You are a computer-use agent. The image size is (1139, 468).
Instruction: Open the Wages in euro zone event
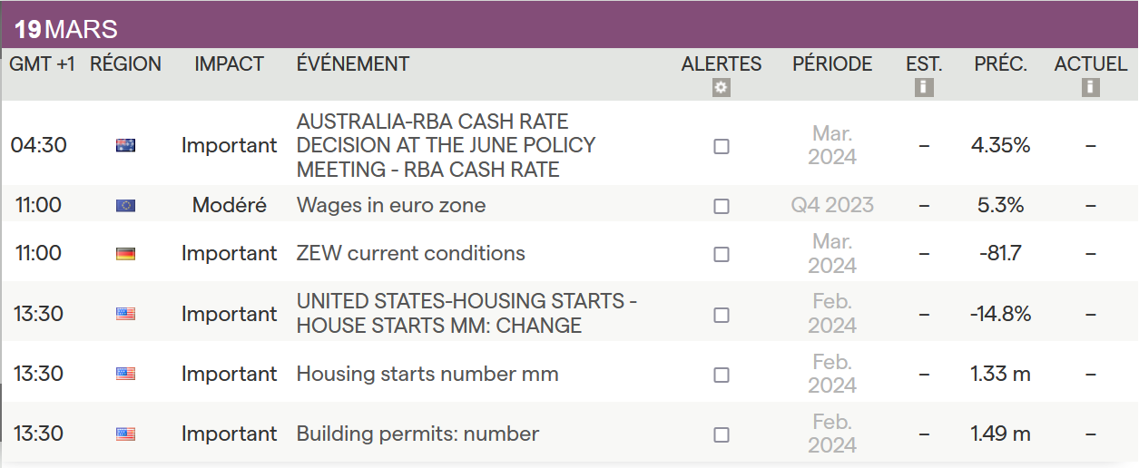coord(390,206)
